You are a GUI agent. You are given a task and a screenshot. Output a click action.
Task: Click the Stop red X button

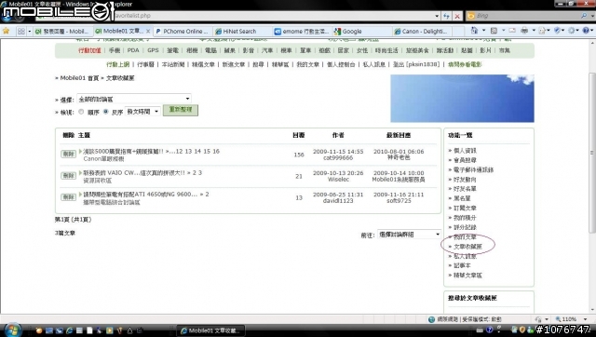coord(457,16)
